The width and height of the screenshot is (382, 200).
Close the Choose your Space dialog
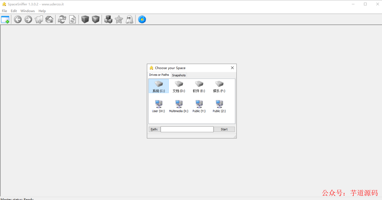pos(232,68)
